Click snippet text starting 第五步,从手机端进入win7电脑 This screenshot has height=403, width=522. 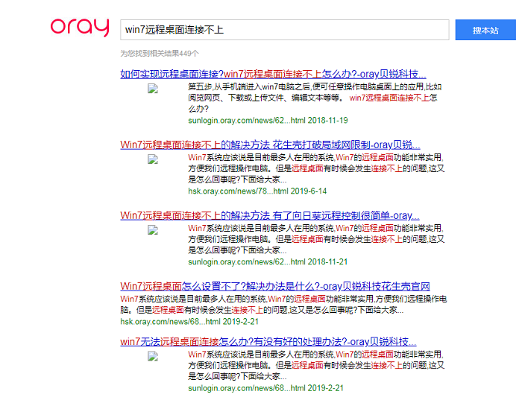click(x=315, y=98)
